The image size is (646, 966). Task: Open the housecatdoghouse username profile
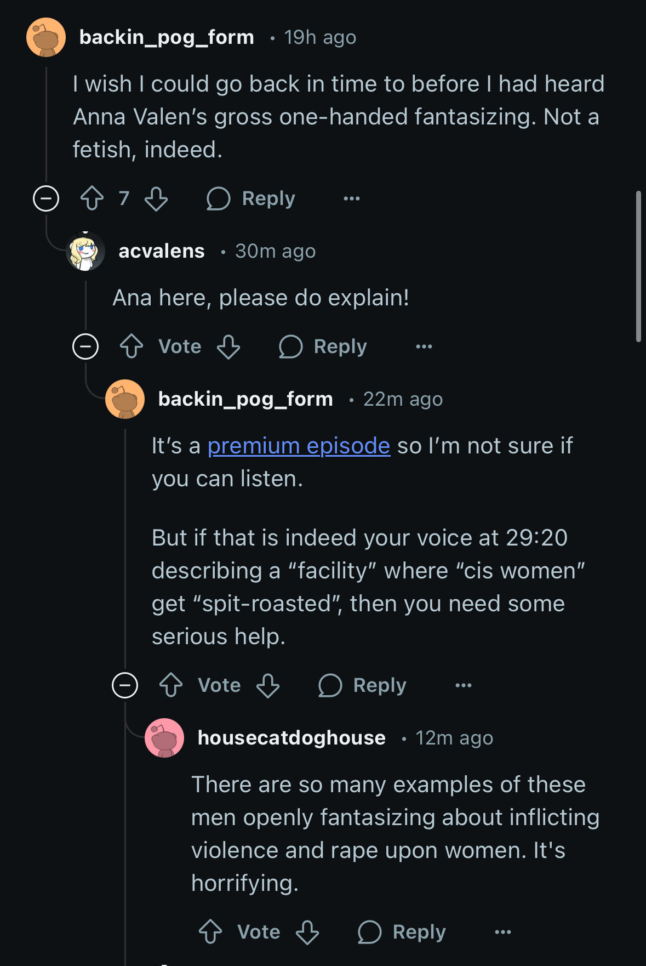click(291, 738)
